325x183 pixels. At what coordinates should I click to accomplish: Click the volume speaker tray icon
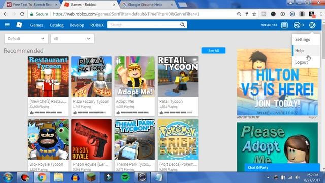pos(297,177)
